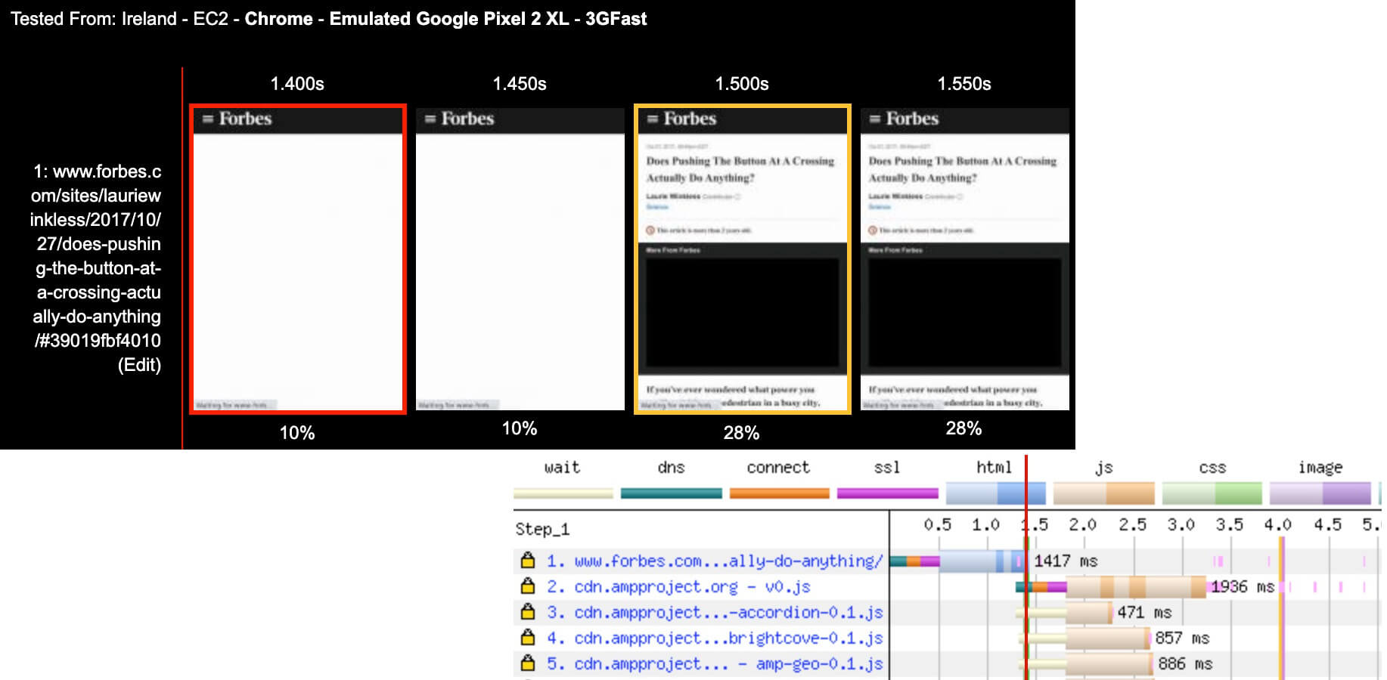Open the 1.500s frame with yellow border
1387x680 pixels.
[742, 259]
